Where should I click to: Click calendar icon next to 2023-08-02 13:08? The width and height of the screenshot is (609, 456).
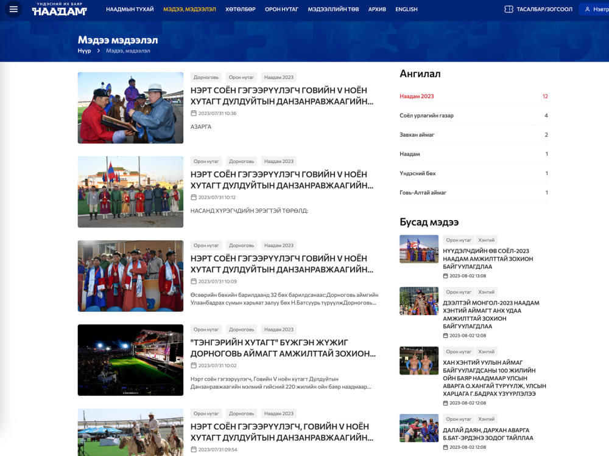point(446,276)
